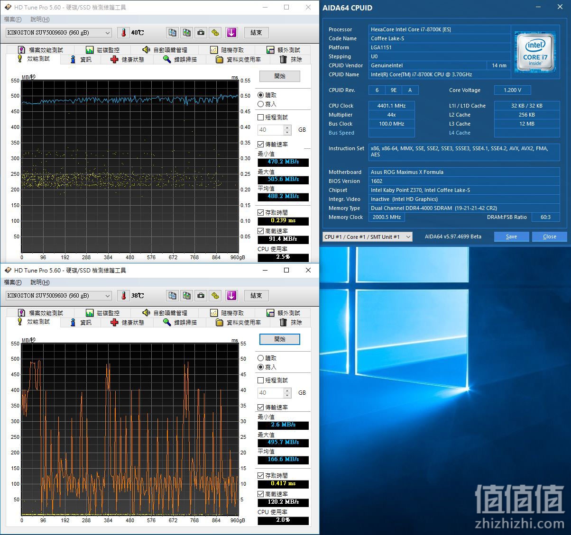
Task: Click Save button in AIDA64 CPUID
Action: 511,236
